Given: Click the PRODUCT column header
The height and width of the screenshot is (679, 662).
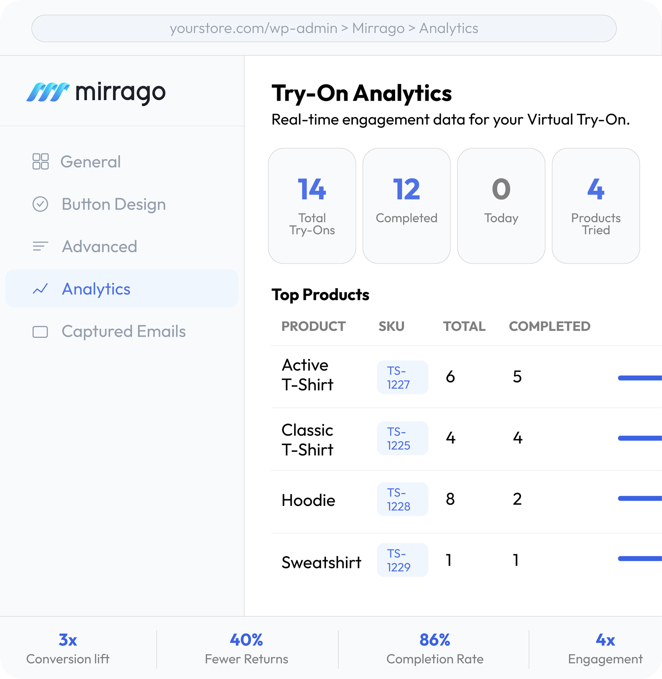Looking at the screenshot, I should point(314,326).
